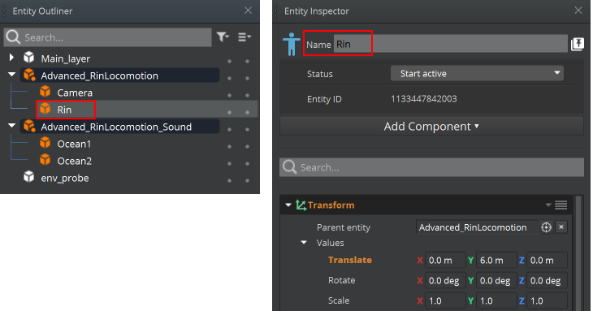This screenshot has height=311, width=593.
Task: Click the Rotate Y degree field
Action: coord(496,280)
